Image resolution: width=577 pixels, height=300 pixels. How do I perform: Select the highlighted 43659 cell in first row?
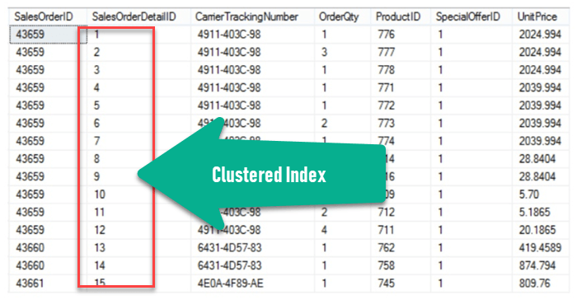48,35
